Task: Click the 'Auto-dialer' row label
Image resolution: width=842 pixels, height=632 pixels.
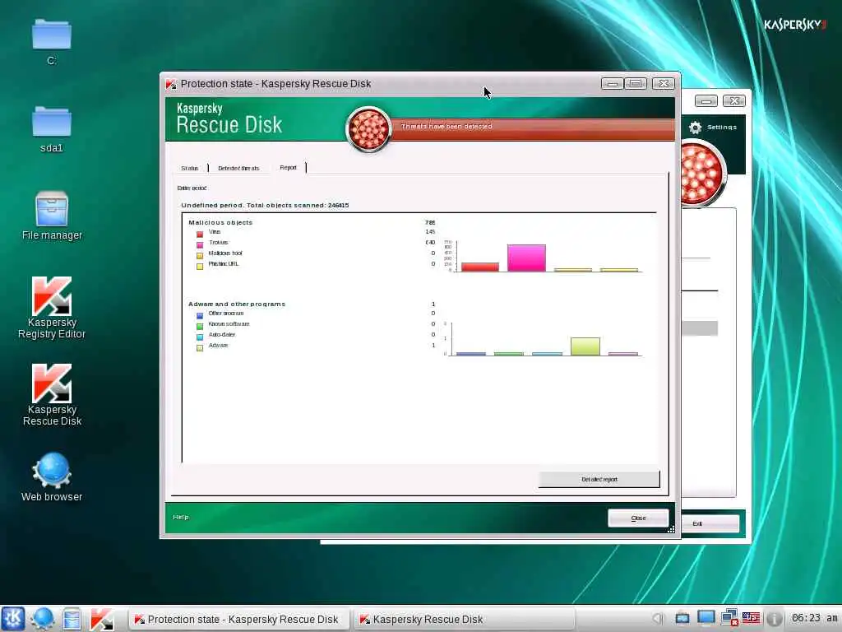Action: pyautogui.click(x=222, y=335)
